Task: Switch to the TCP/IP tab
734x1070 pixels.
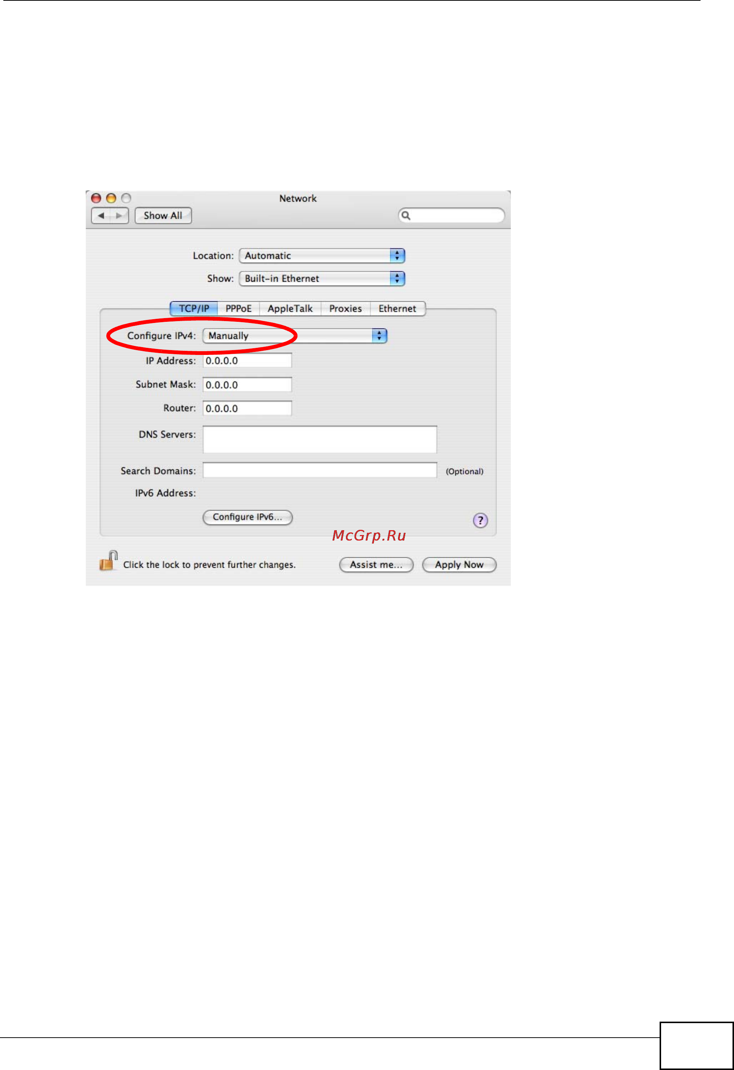Action: coord(194,308)
